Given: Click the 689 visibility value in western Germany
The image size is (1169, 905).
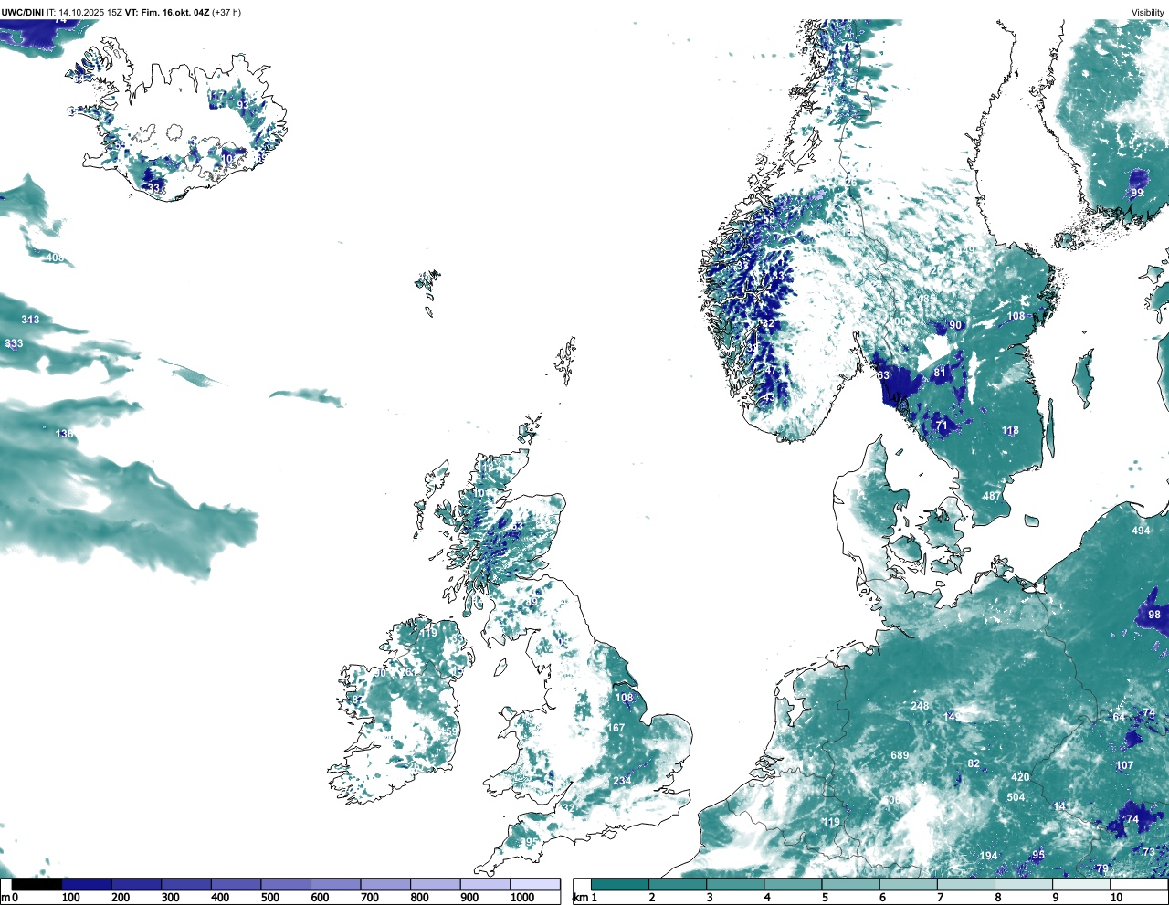Looking at the screenshot, I should coord(900,755).
